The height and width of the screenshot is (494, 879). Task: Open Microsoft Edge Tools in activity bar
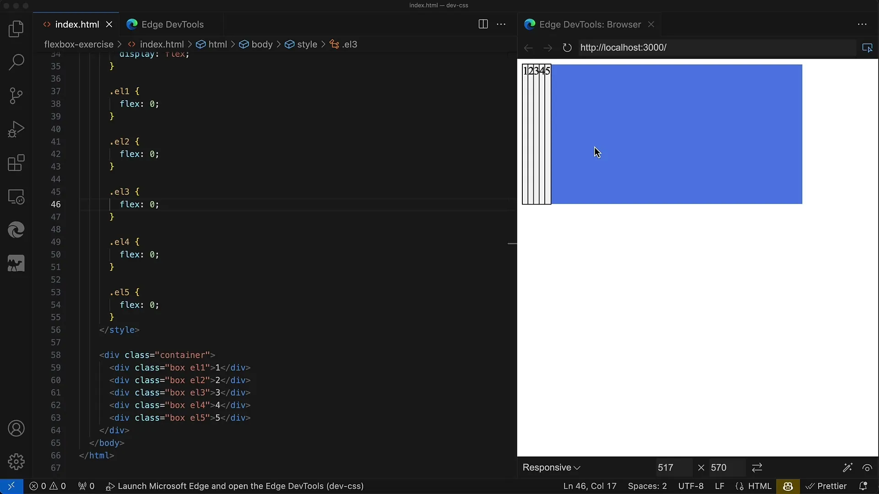16,230
